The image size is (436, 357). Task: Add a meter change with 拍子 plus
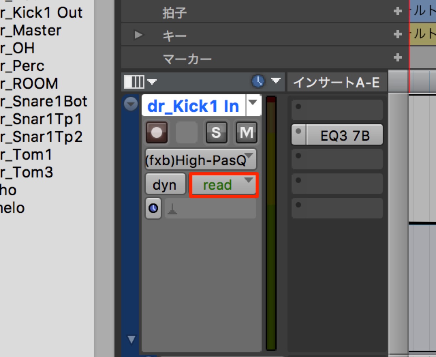[398, 11]
